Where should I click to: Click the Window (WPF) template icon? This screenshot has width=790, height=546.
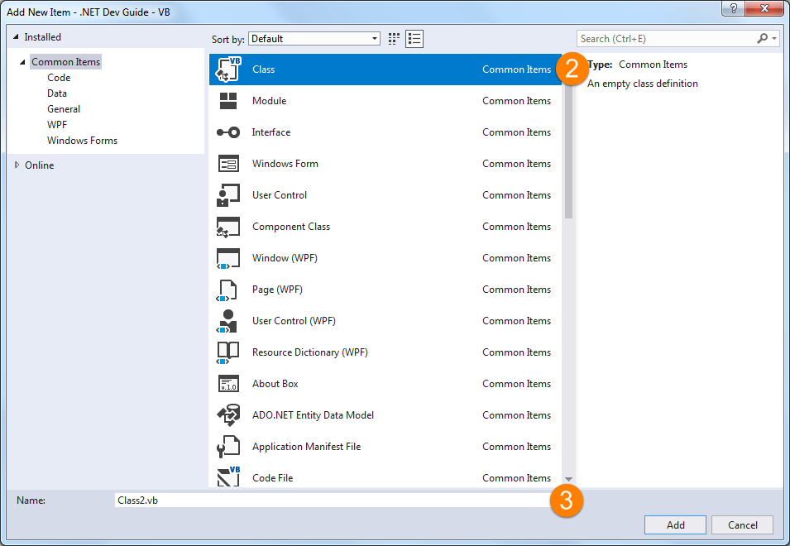[228, 258]
